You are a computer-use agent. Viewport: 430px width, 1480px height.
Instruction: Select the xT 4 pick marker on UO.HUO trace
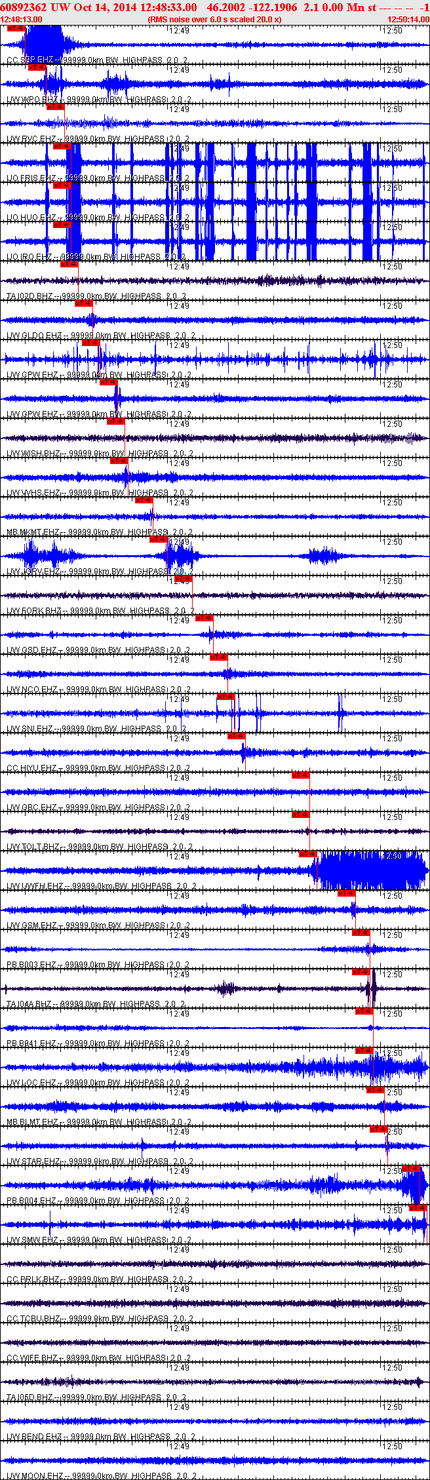[61, 185]
